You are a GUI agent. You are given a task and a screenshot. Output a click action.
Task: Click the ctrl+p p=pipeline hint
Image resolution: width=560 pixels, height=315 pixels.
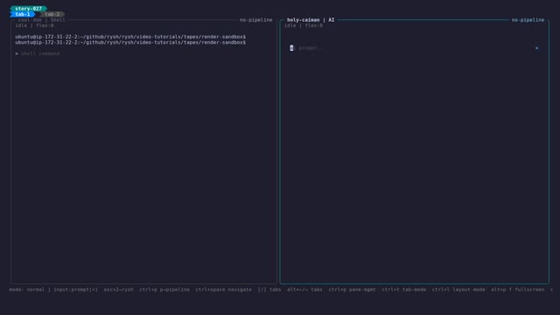click(x=164, y=290)
